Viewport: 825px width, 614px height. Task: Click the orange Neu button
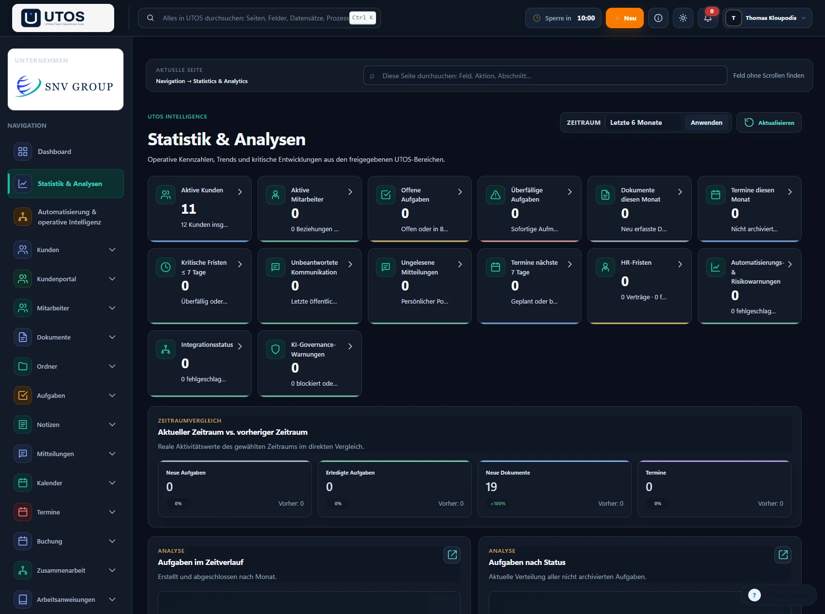(x=625, y=18)
